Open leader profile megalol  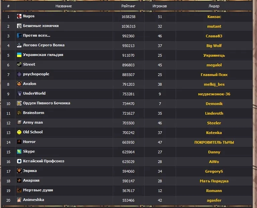(x=214, y=65)
